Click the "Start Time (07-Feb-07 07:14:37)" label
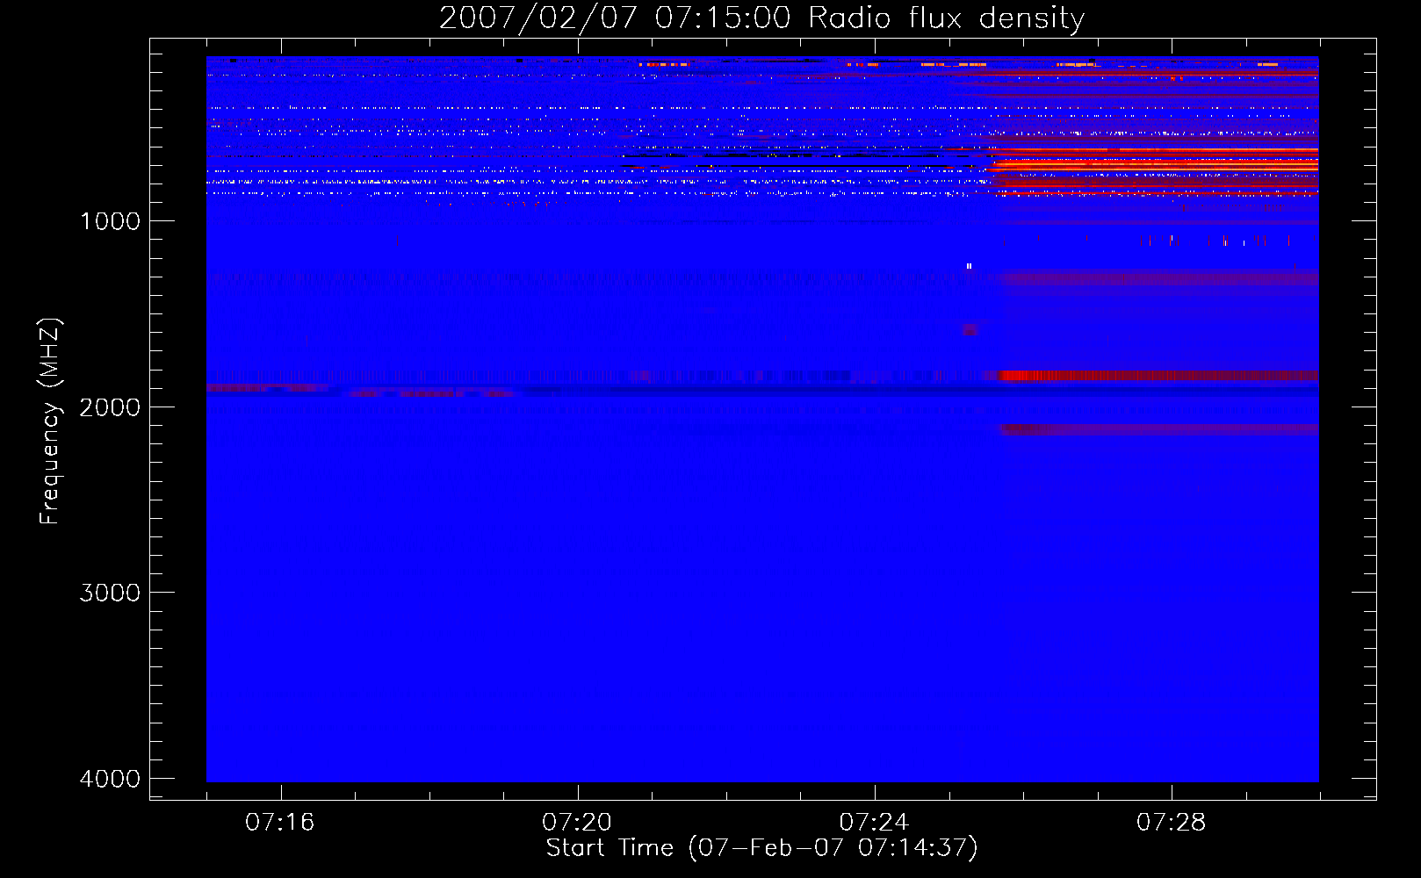 (x=761, y=848)
